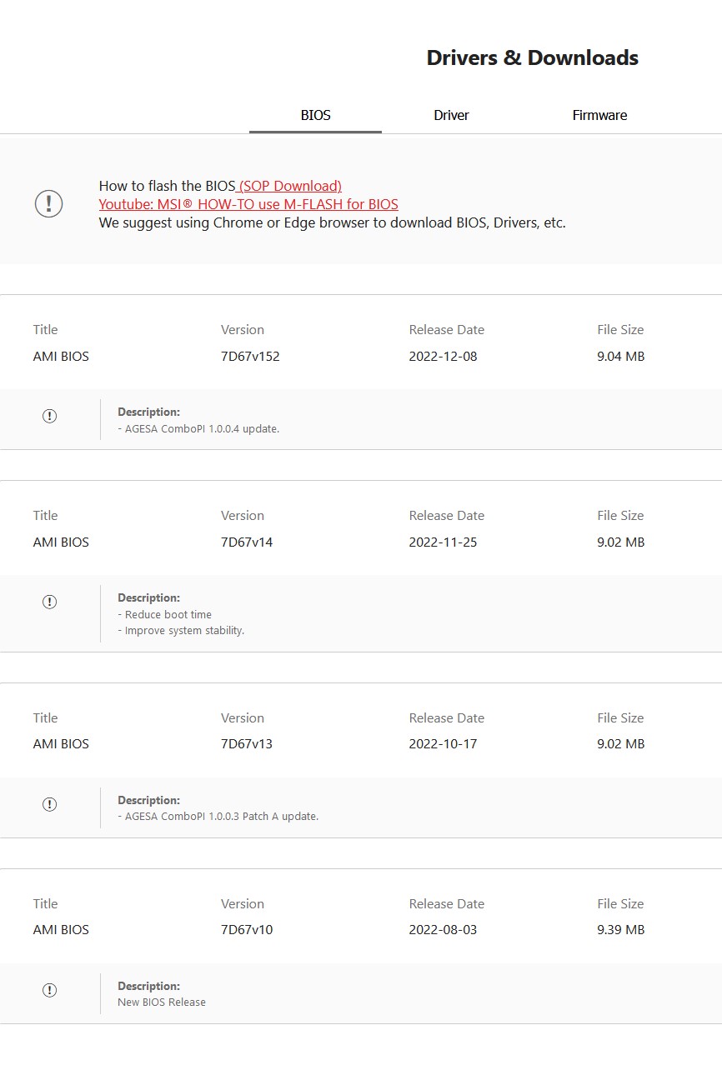
Task: Open the SOP Download link
Action: [289, 186]
